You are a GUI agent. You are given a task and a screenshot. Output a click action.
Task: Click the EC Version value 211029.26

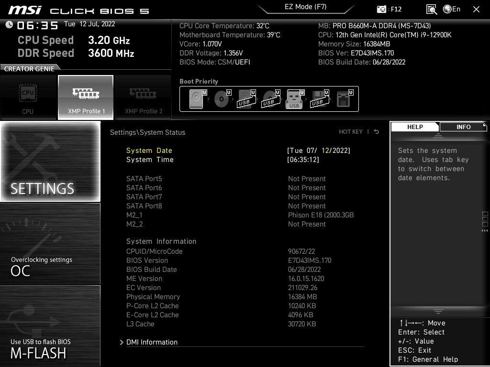pos(302,287)
